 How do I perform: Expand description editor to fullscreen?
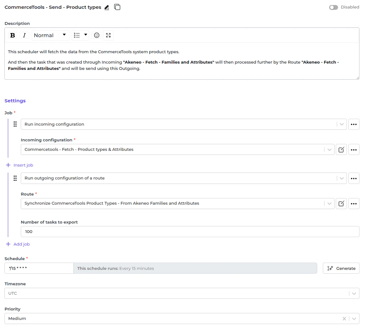(108, 35)
